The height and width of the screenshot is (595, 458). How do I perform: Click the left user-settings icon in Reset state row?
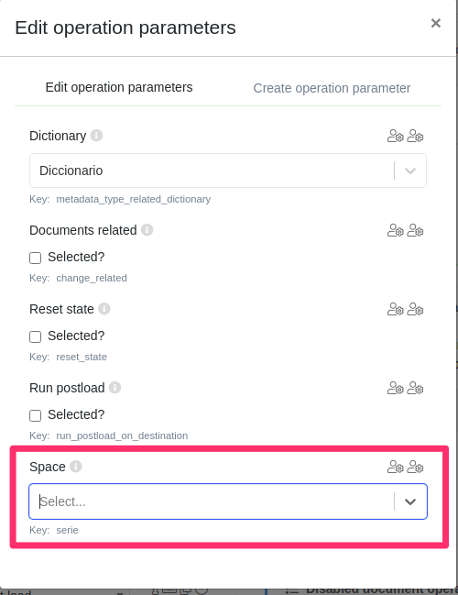click(396, 309)
